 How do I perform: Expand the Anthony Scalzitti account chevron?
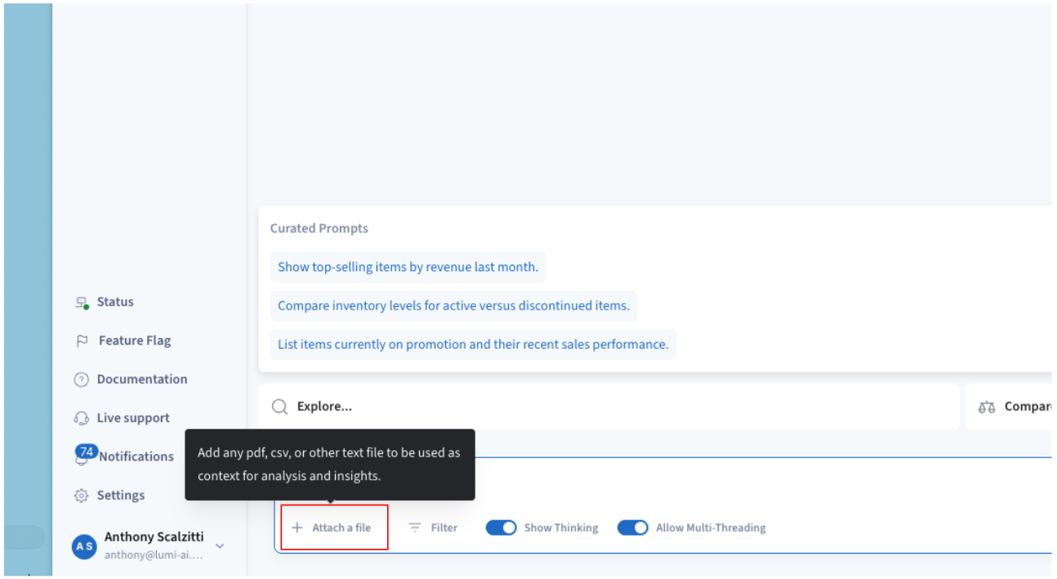point(219,546)
